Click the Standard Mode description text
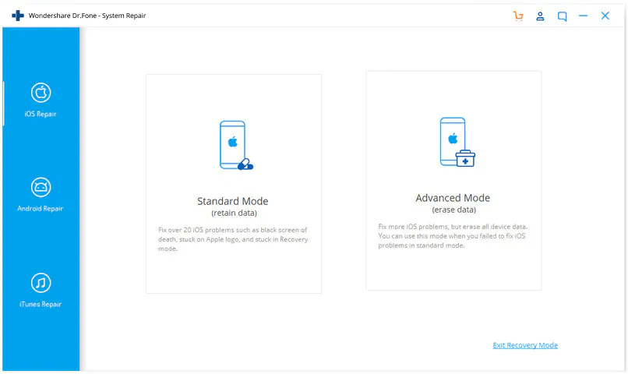Image resolution: width=628 pixels, height=374 pixels. point(233,239)
